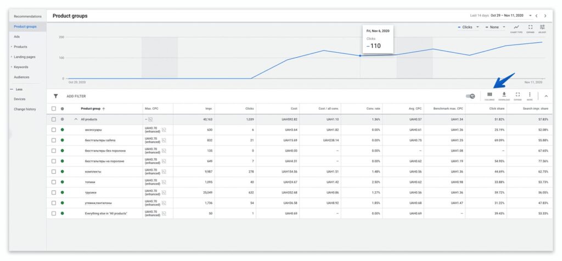
Task: Click the chart Adjust icon
Action: coord(542,29)
